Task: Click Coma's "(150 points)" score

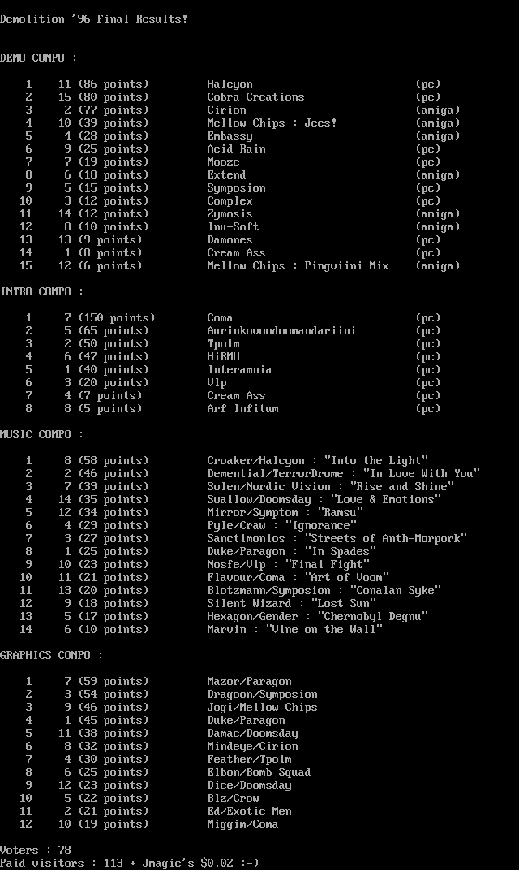Action: point(117,317)
